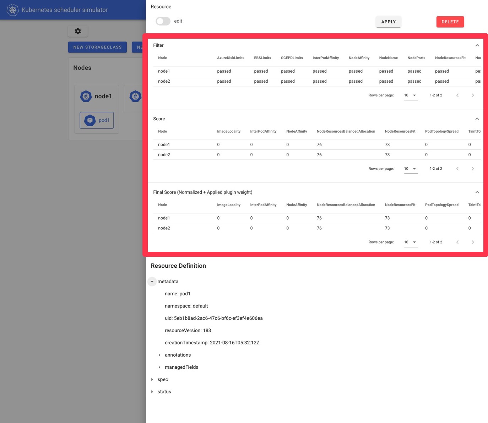Click the red DELETE button
Screen dimensions: 488x423
coord(450,22)
